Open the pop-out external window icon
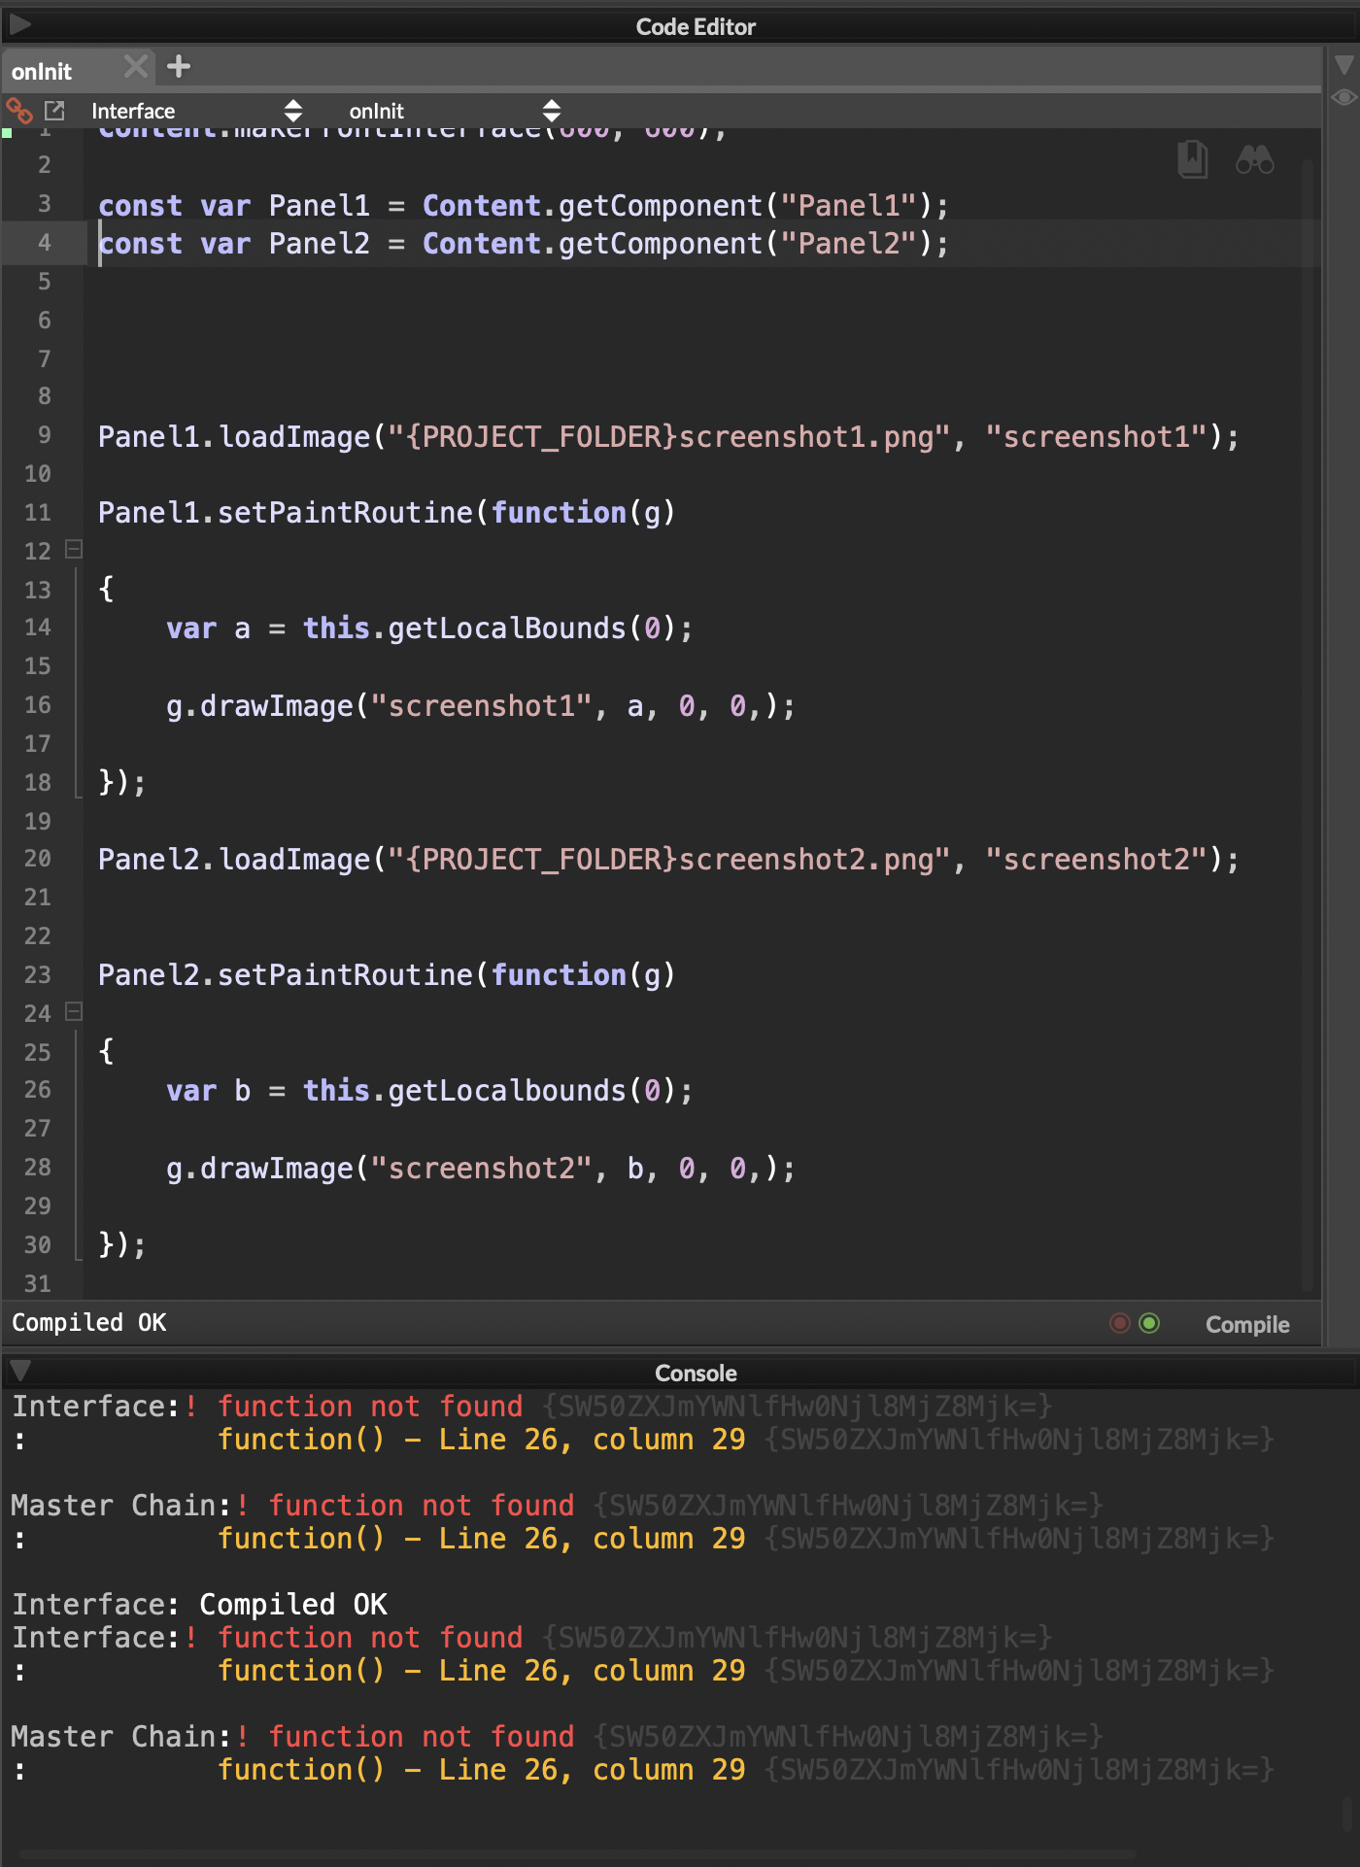The height and width of the screenshot is (1867, 1360). (x=54, y=111)
